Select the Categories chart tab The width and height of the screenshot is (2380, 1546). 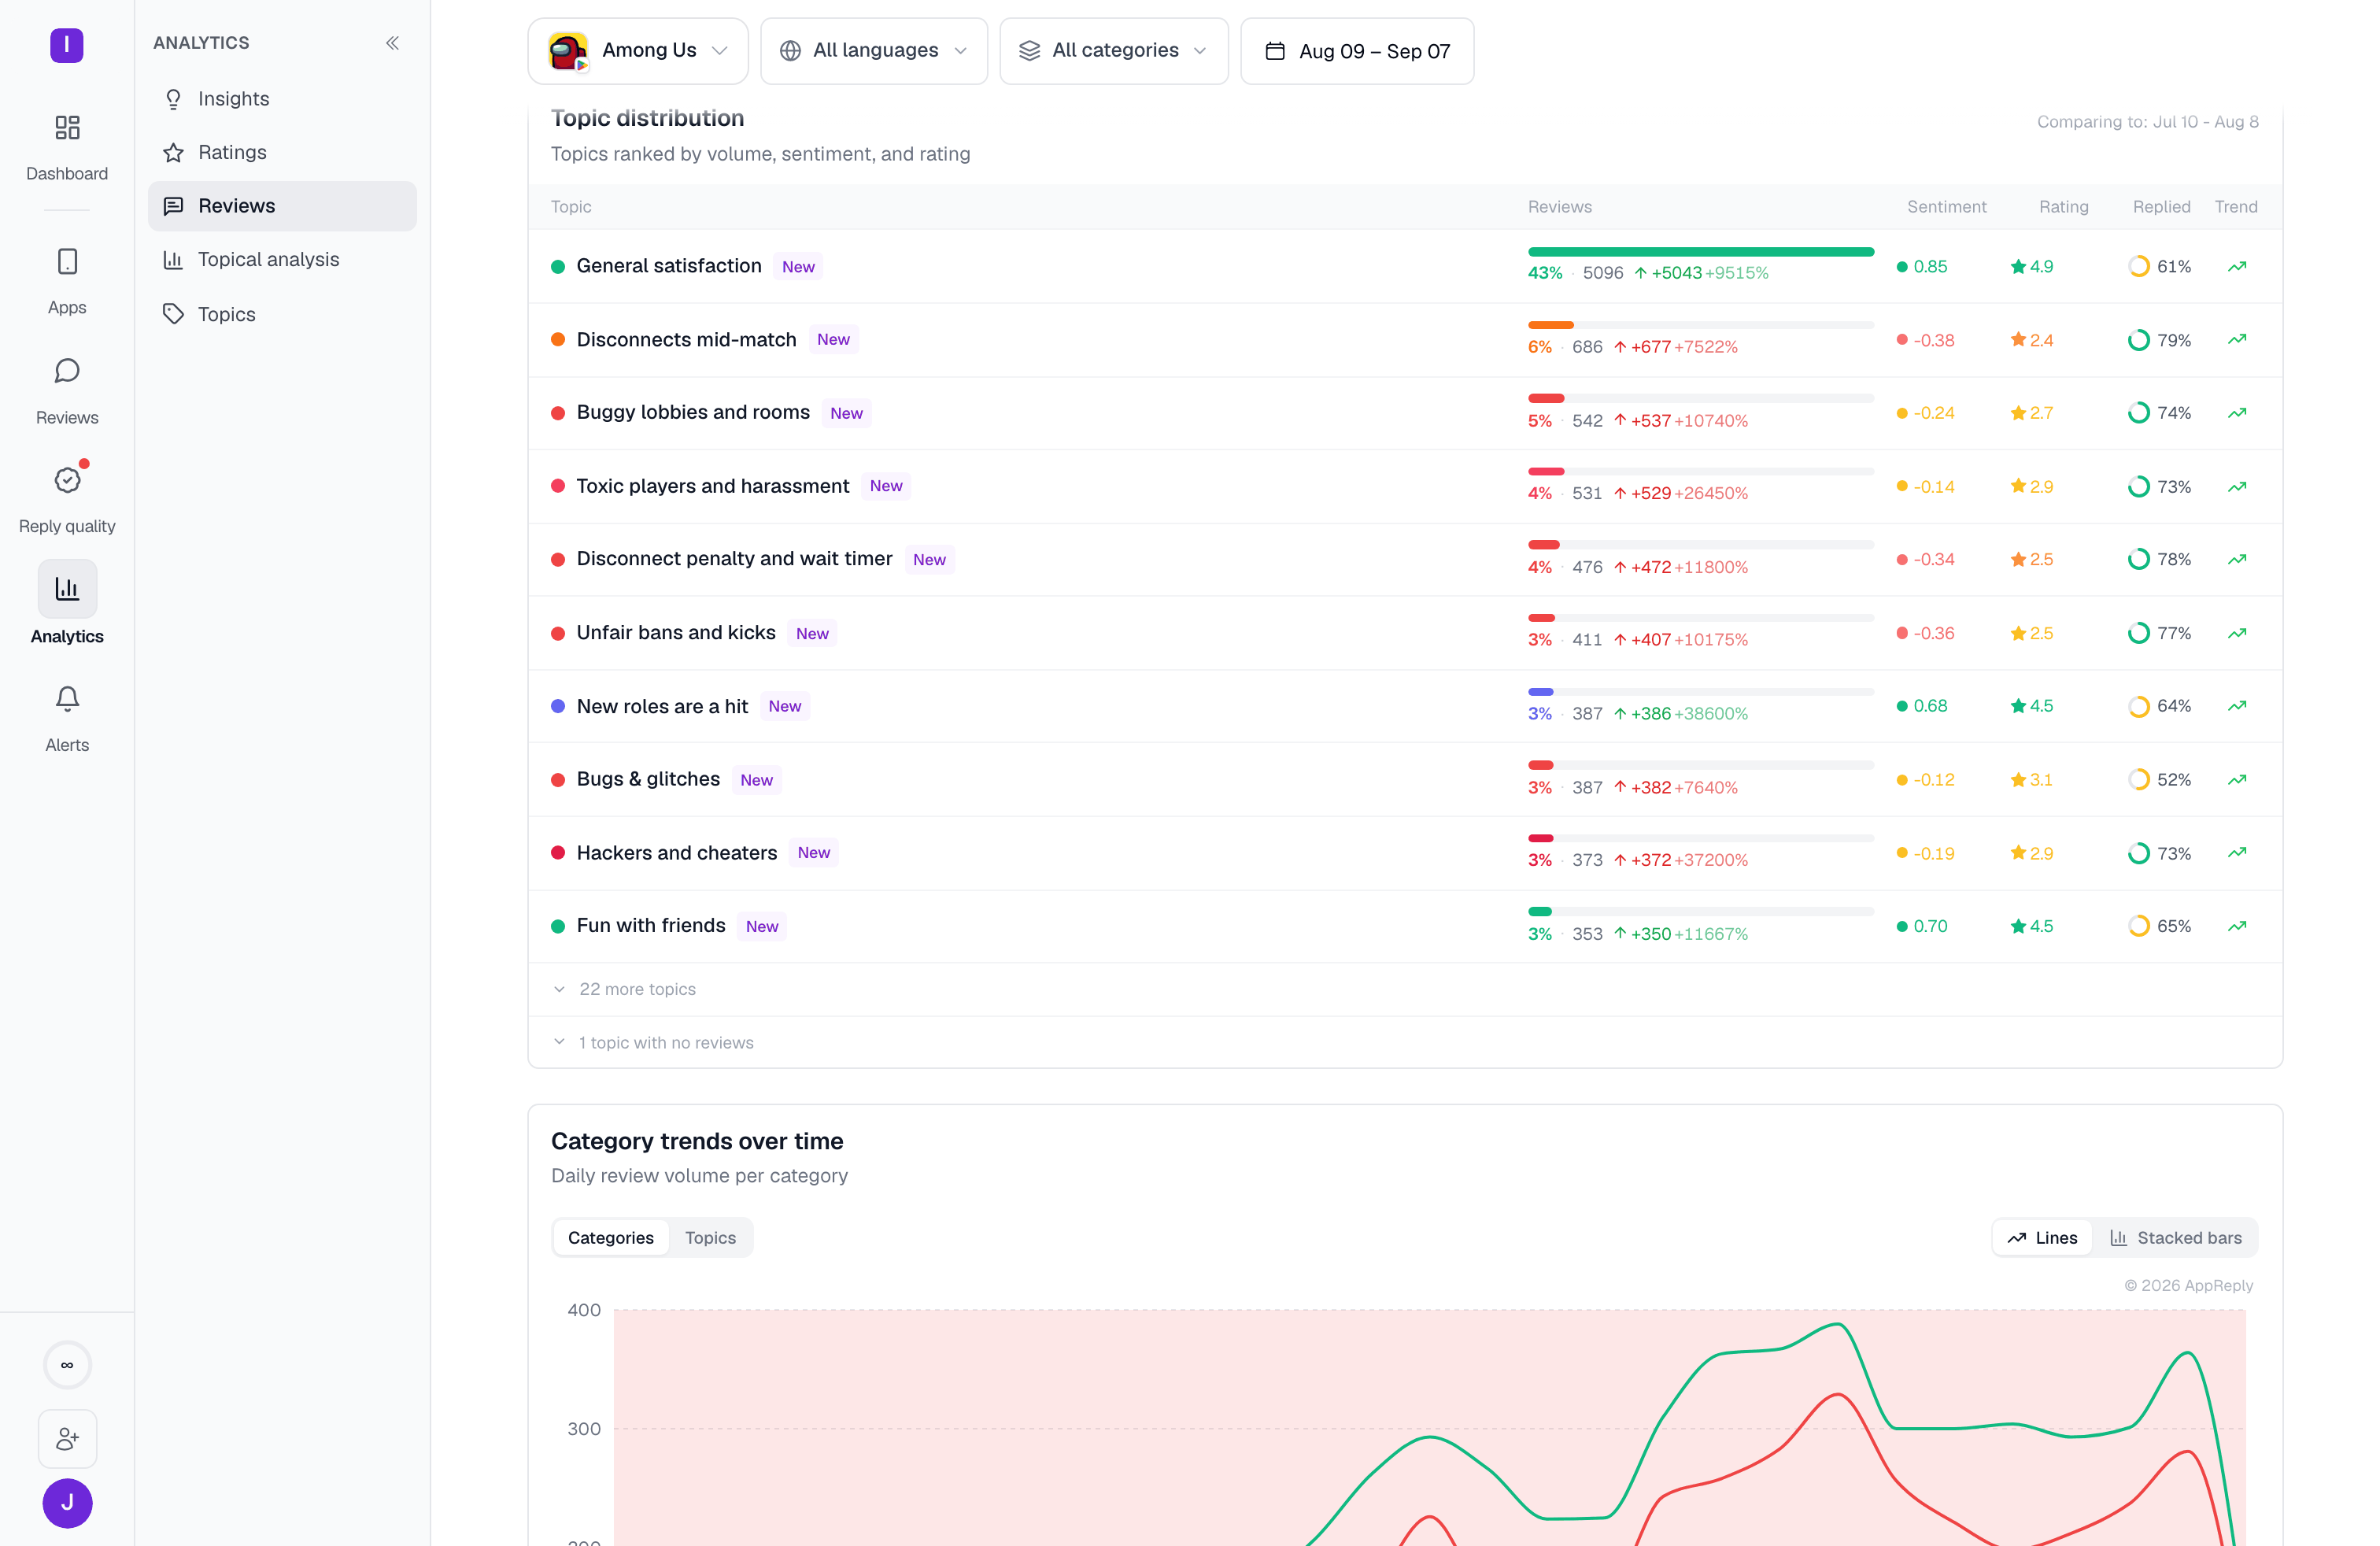pos(610,1238)
